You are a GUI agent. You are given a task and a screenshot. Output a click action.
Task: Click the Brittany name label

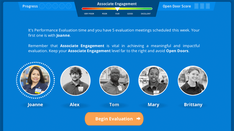click(193, 105)
